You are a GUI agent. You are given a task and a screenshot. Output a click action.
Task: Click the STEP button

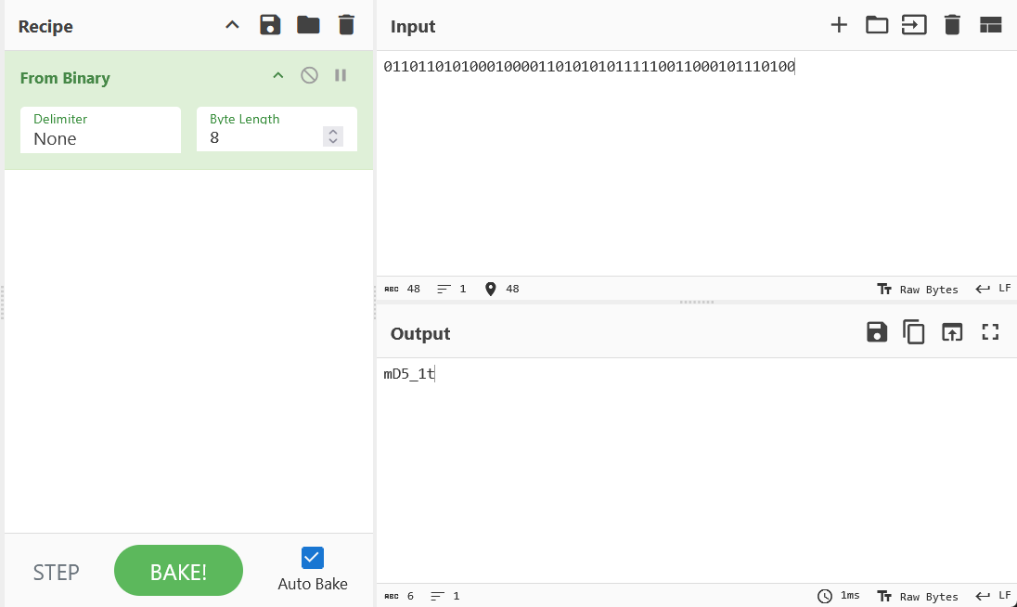[x=57, y=572]
